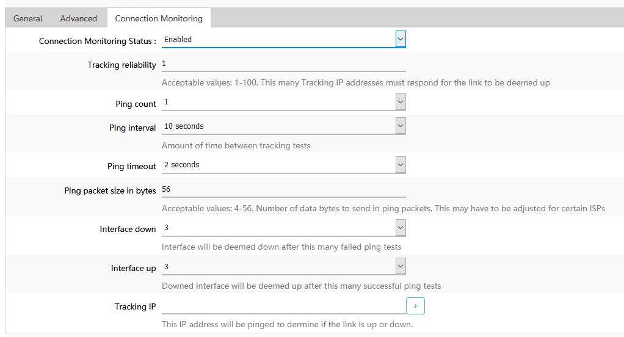Click the Ping packet size in bytes field
624x337 pixels.
(283, 189)
